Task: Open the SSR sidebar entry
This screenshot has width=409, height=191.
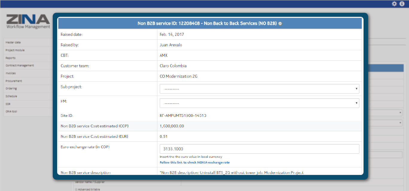Action: point(8,104)
